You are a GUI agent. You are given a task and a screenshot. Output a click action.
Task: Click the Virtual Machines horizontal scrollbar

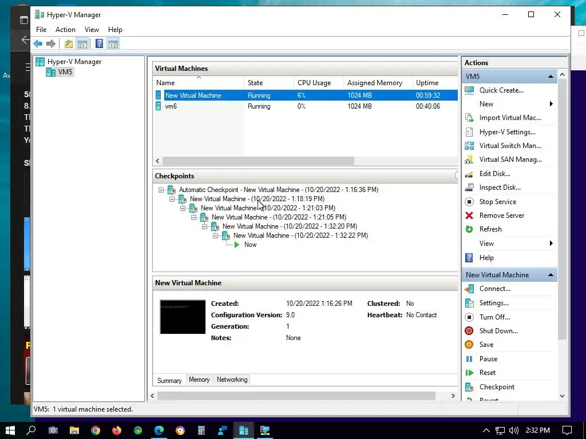(x=258, y=161)
